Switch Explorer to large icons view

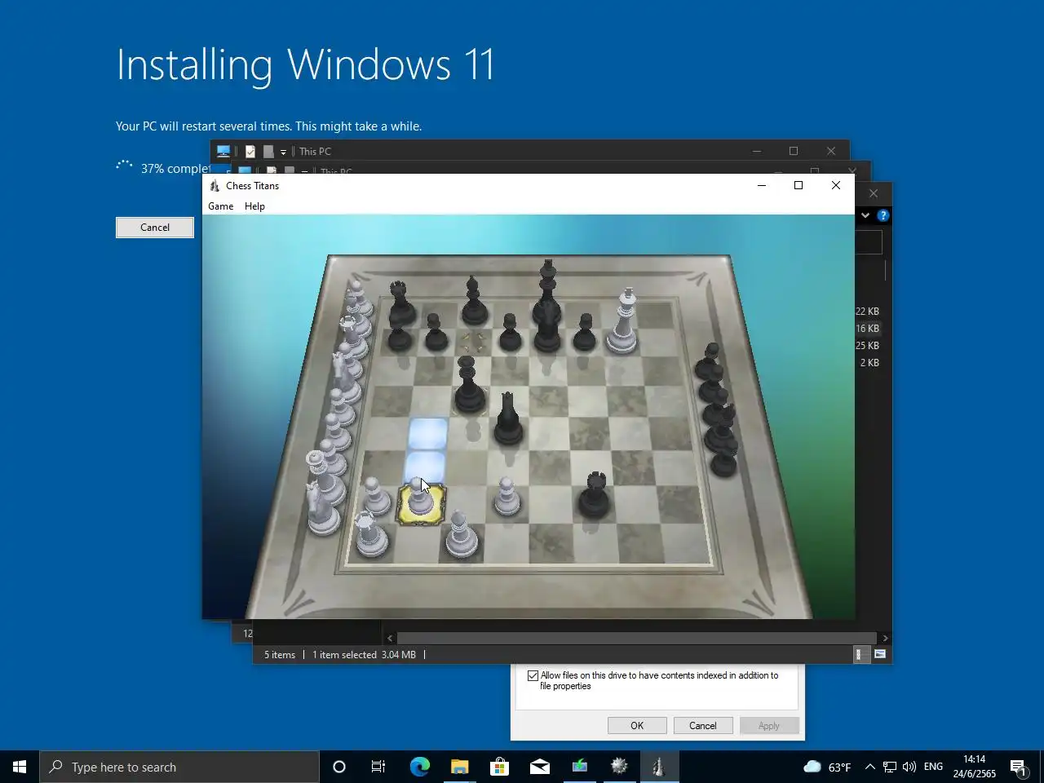[x=880, y=654]
